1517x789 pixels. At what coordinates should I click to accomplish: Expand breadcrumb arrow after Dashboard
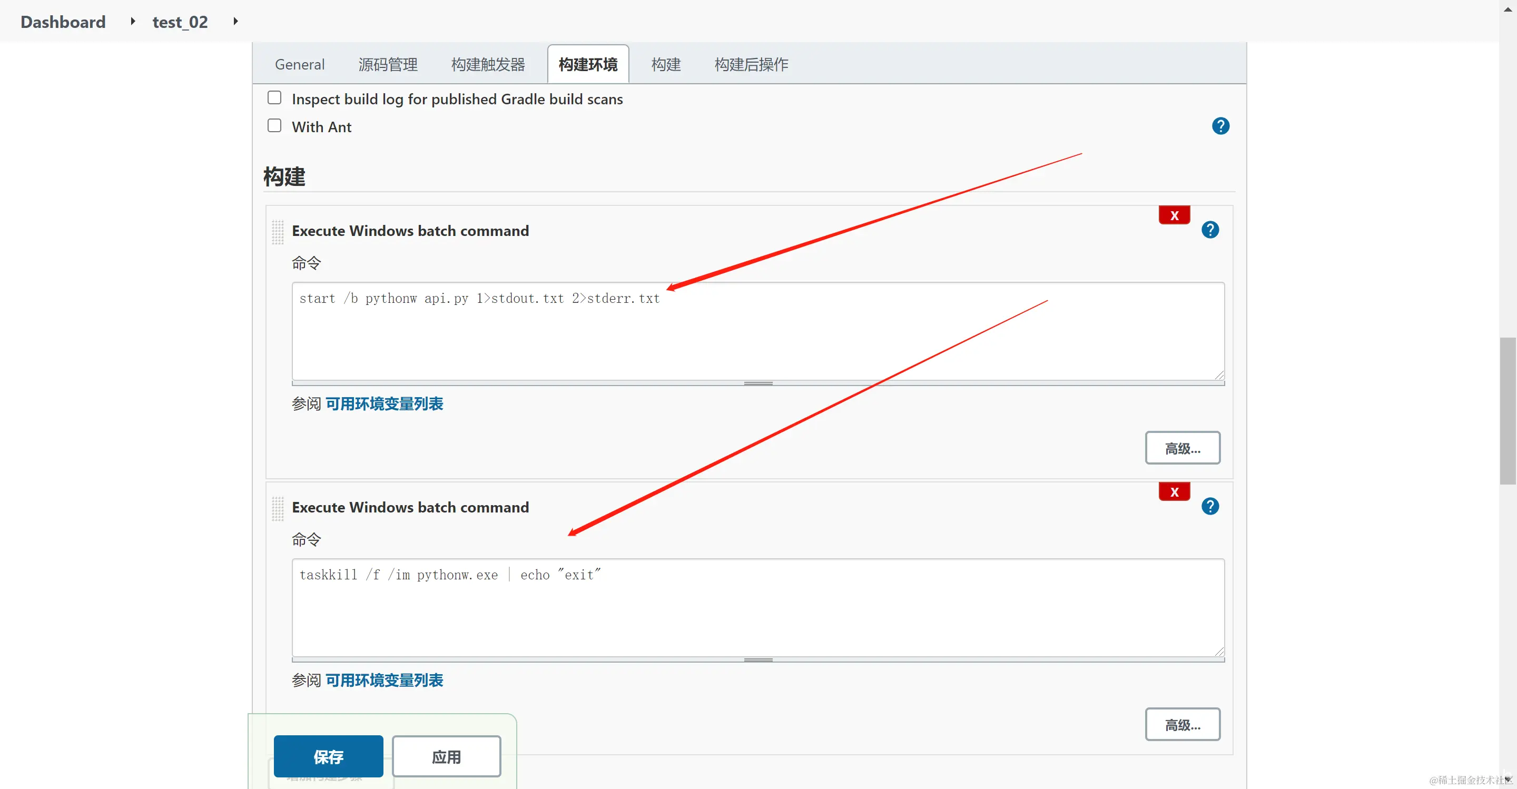pyautogui.click(x=133, y=21)
